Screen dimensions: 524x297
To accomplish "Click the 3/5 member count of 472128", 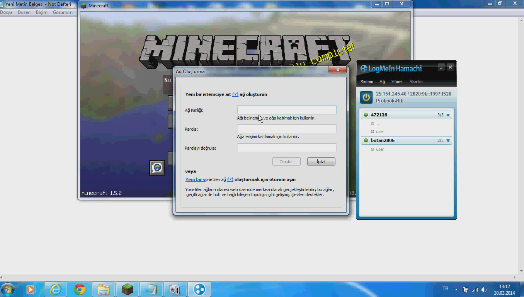I will 441,115.
